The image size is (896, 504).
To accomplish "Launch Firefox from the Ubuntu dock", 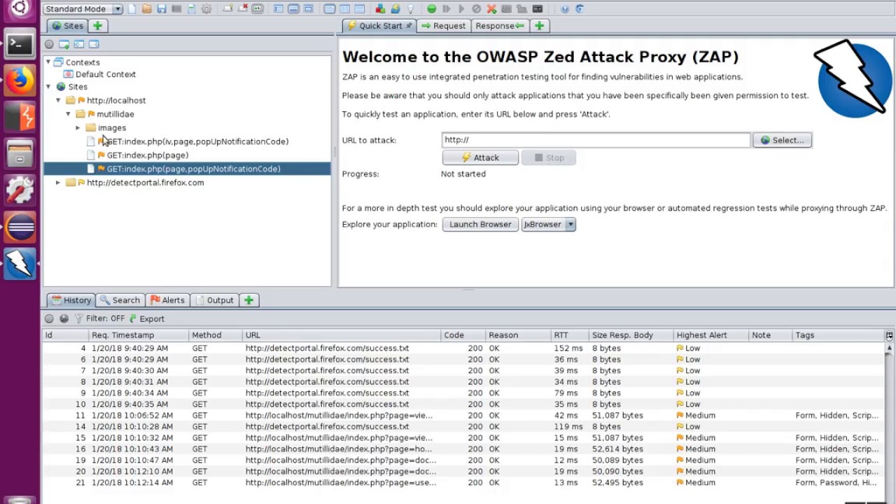I will tap(20, 80).
